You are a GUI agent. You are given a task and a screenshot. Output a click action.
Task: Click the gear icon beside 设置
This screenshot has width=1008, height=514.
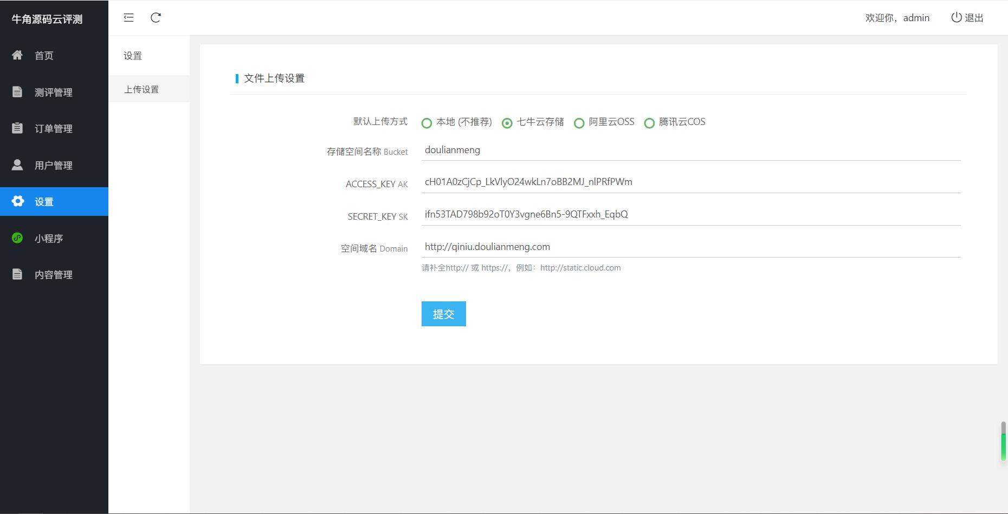(x=18, y=201)
